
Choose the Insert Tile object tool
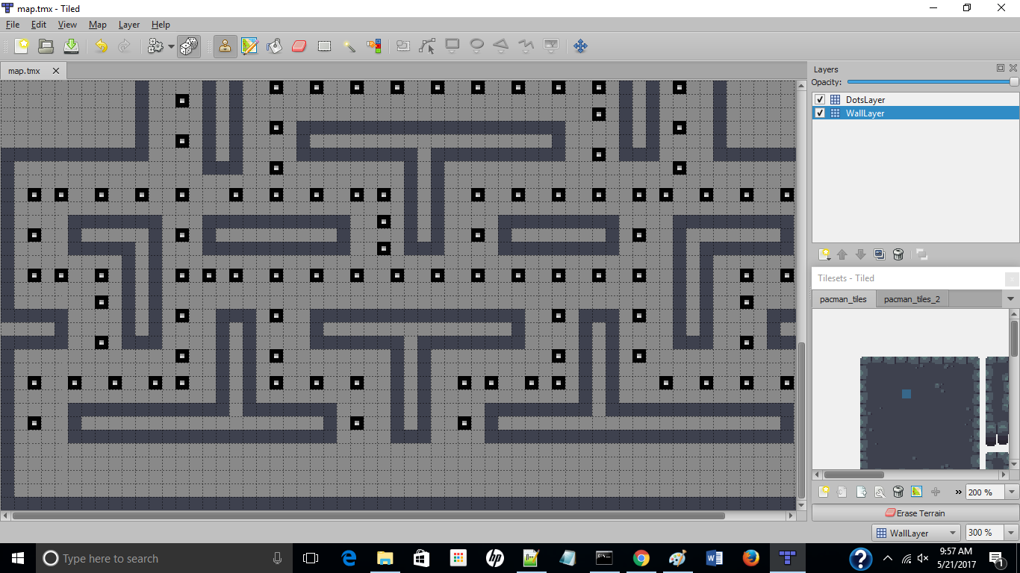point(550,46)
